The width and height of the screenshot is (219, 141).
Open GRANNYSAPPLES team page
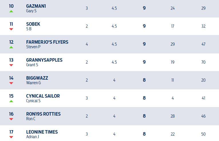pos(44,60)
